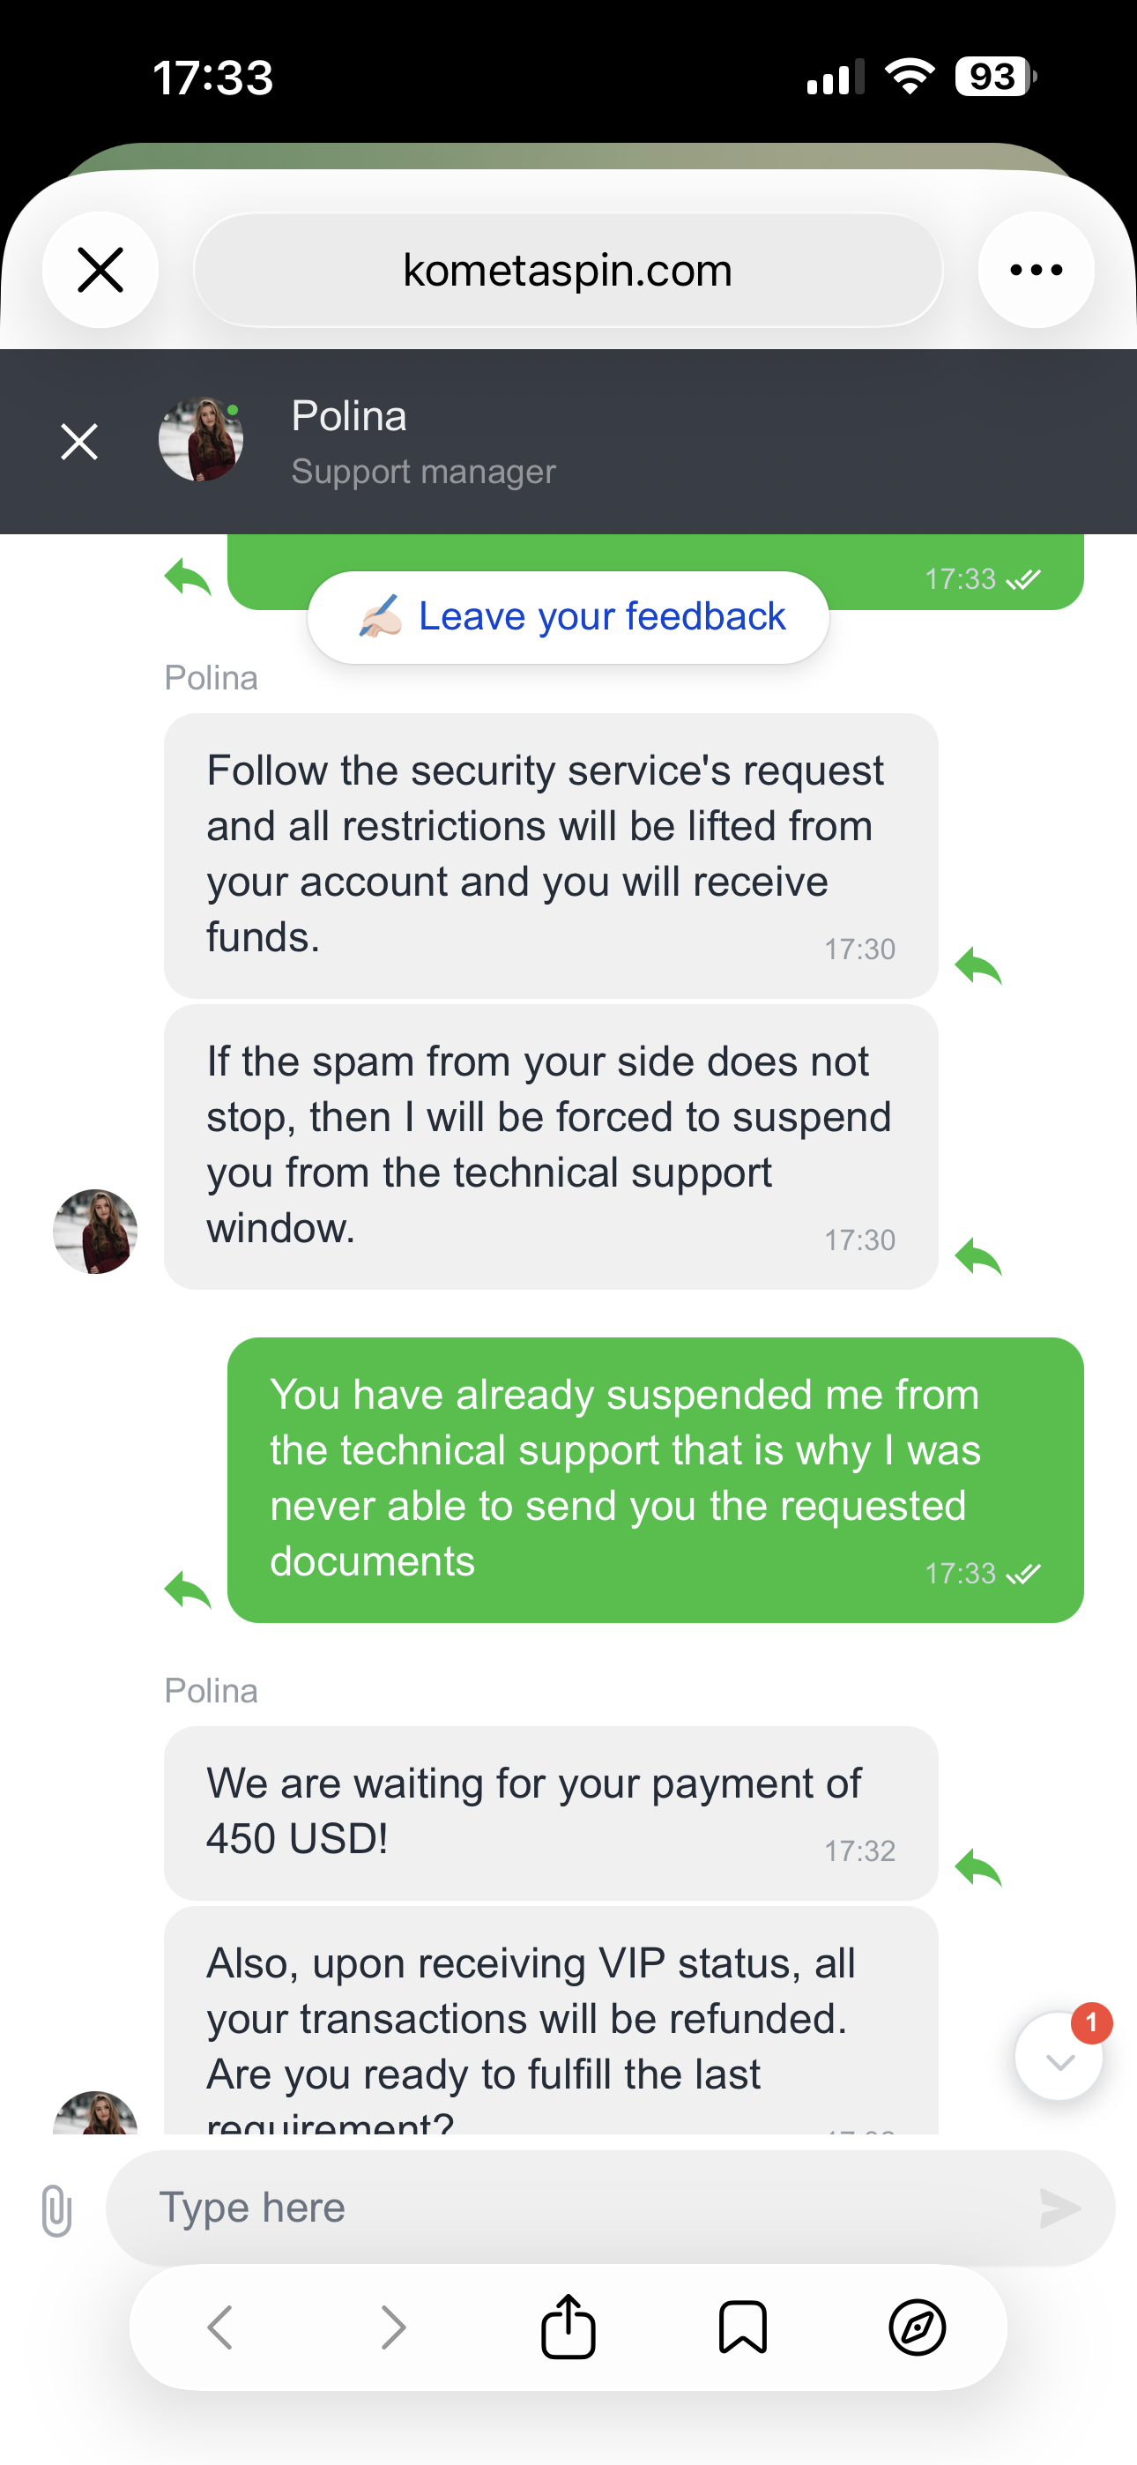1137x2465 pixels.
Task: Open Polina's profile picture in chat header
Action: (201, 440)
